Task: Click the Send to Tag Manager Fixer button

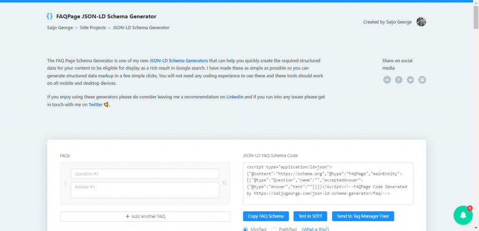Action: [363, 216]
